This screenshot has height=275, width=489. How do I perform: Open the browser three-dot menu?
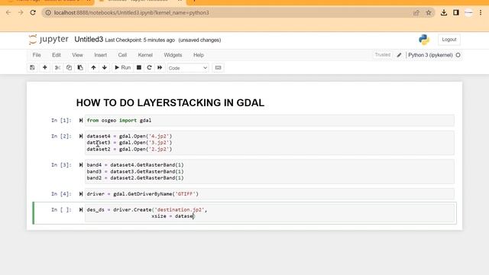click(x=481, y=13)
